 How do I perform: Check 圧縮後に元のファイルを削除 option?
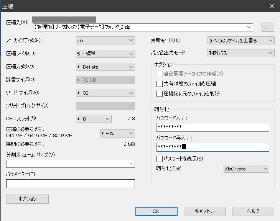coord(160,94)
